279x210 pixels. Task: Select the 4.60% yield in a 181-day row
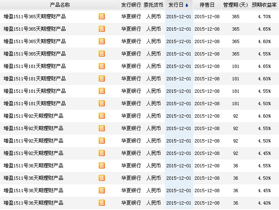tap(264, 79)
